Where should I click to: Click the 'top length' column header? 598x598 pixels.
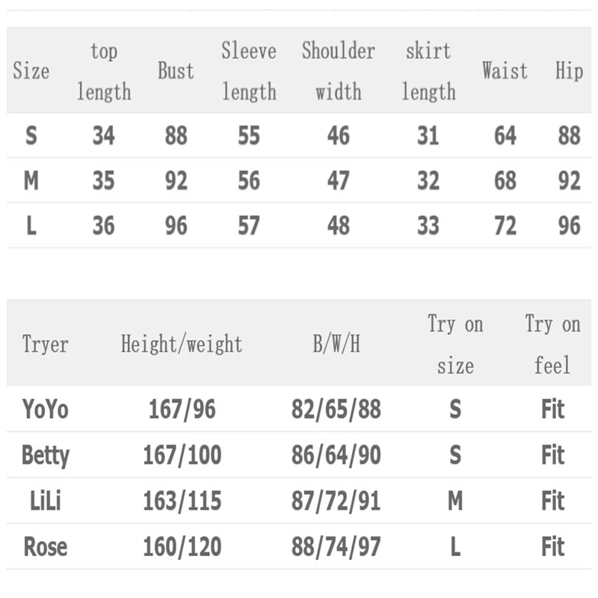104,71
